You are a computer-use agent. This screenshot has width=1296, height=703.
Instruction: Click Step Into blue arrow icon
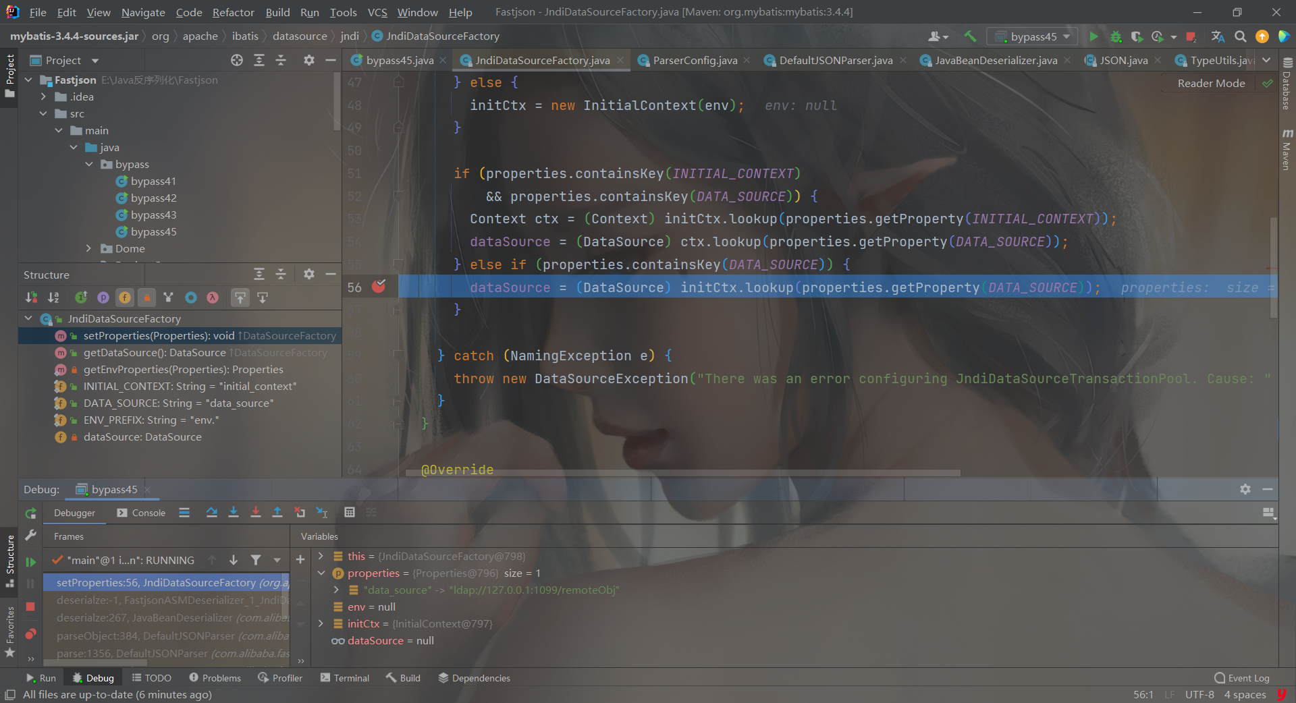(234, 513)
